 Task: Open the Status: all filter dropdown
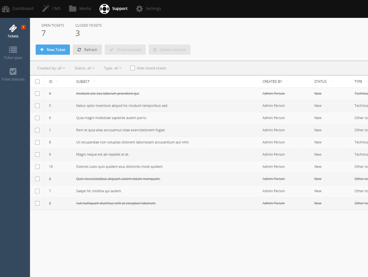click(84, 68)
